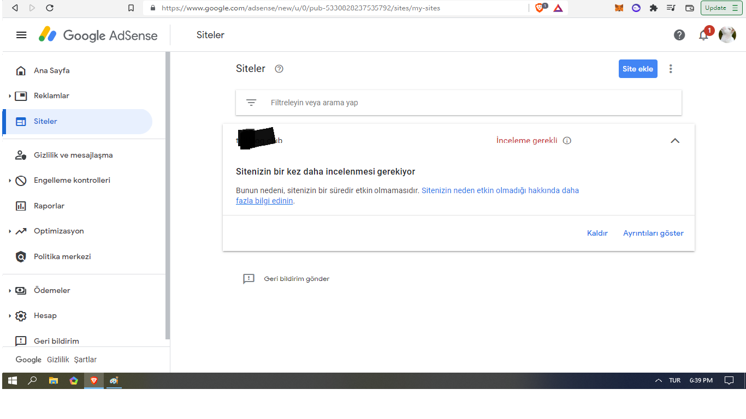Go back with the browser back arrow

[x=15, y=8]
